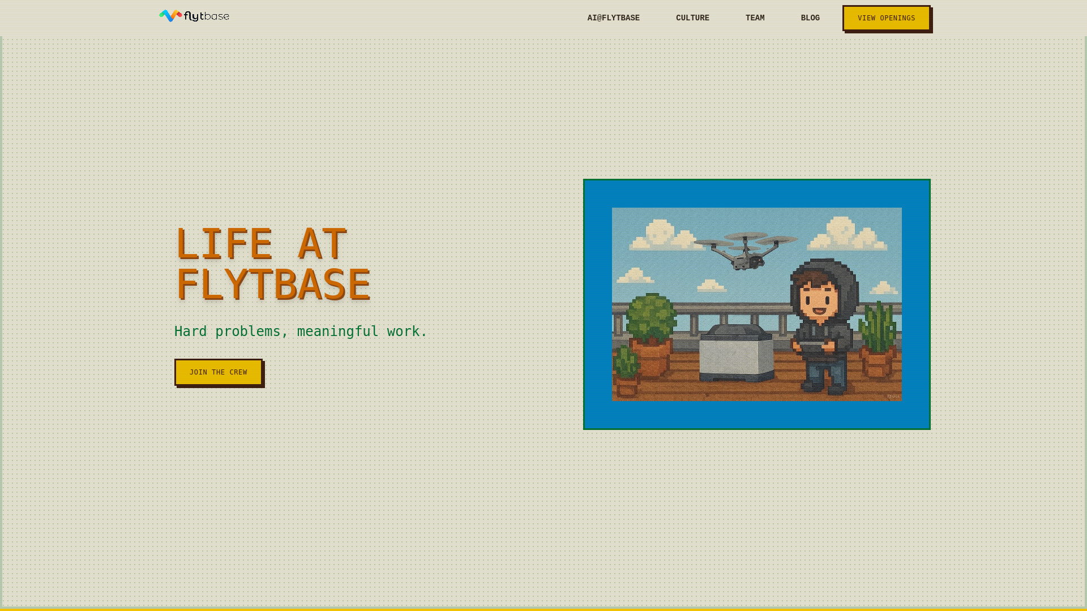The width and height of the screenshot is (1087, 611).
Task: Click the cactus in the terracotta pot
Action: pos(878,334)
